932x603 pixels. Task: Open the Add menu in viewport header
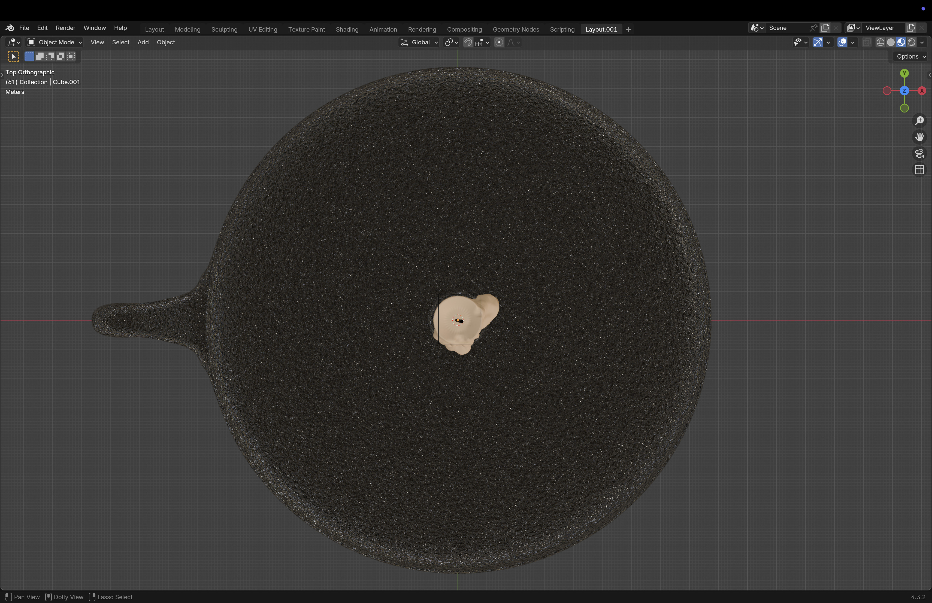(x=143, y=42)
